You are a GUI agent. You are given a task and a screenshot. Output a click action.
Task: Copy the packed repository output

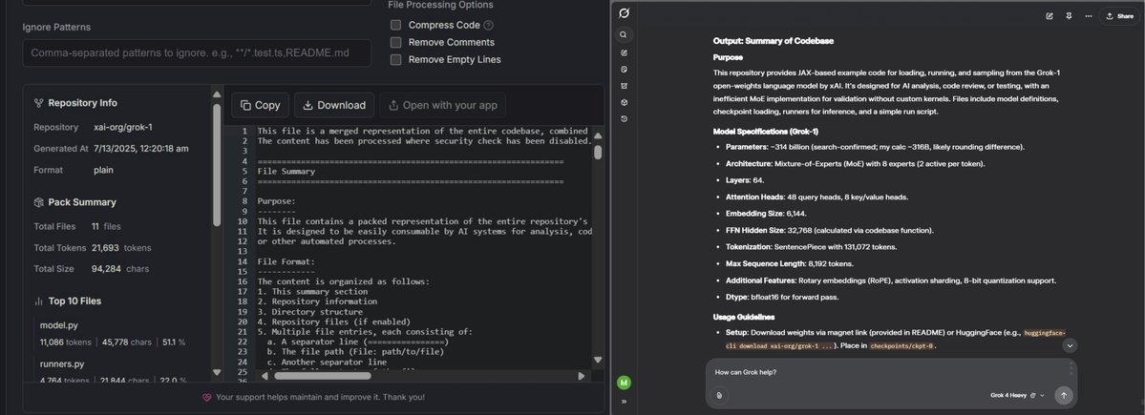click(x=260, y=105)
